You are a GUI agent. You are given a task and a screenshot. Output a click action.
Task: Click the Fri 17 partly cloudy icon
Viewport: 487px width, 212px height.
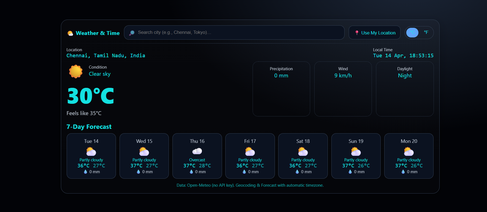(250, 151)
